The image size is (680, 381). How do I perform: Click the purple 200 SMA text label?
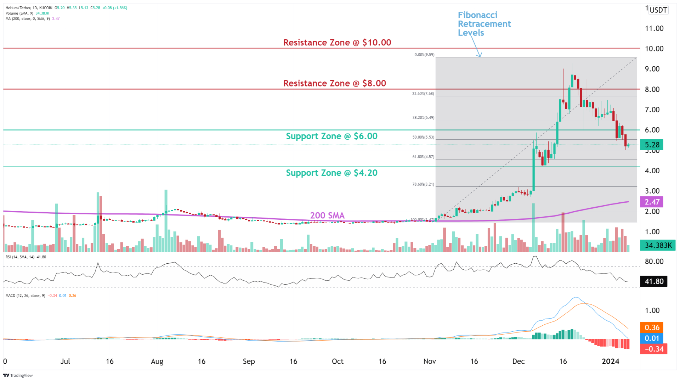tap(327, 215)
